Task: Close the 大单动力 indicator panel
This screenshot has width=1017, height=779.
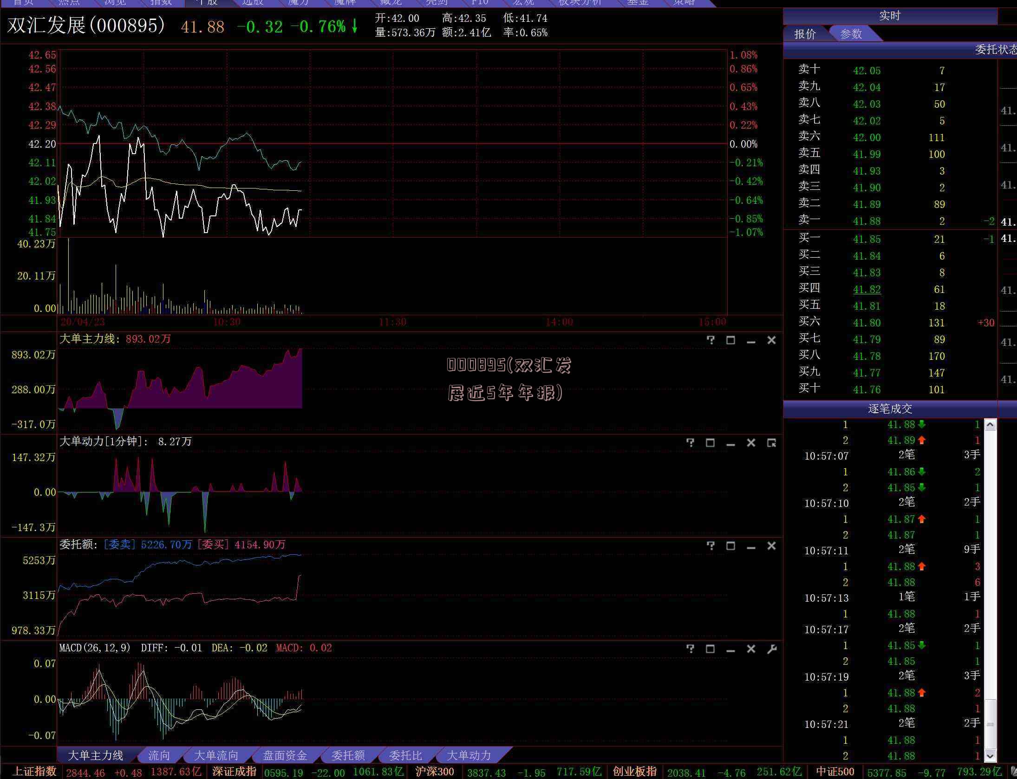Action: (751, 443)
